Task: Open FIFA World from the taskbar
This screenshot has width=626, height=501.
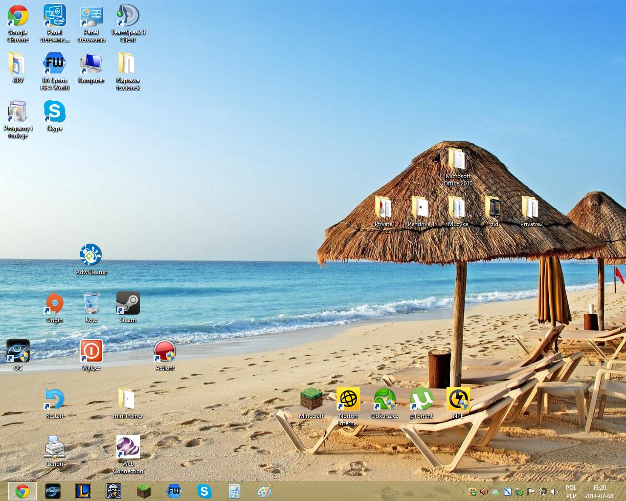Action: tap(174, 491)
